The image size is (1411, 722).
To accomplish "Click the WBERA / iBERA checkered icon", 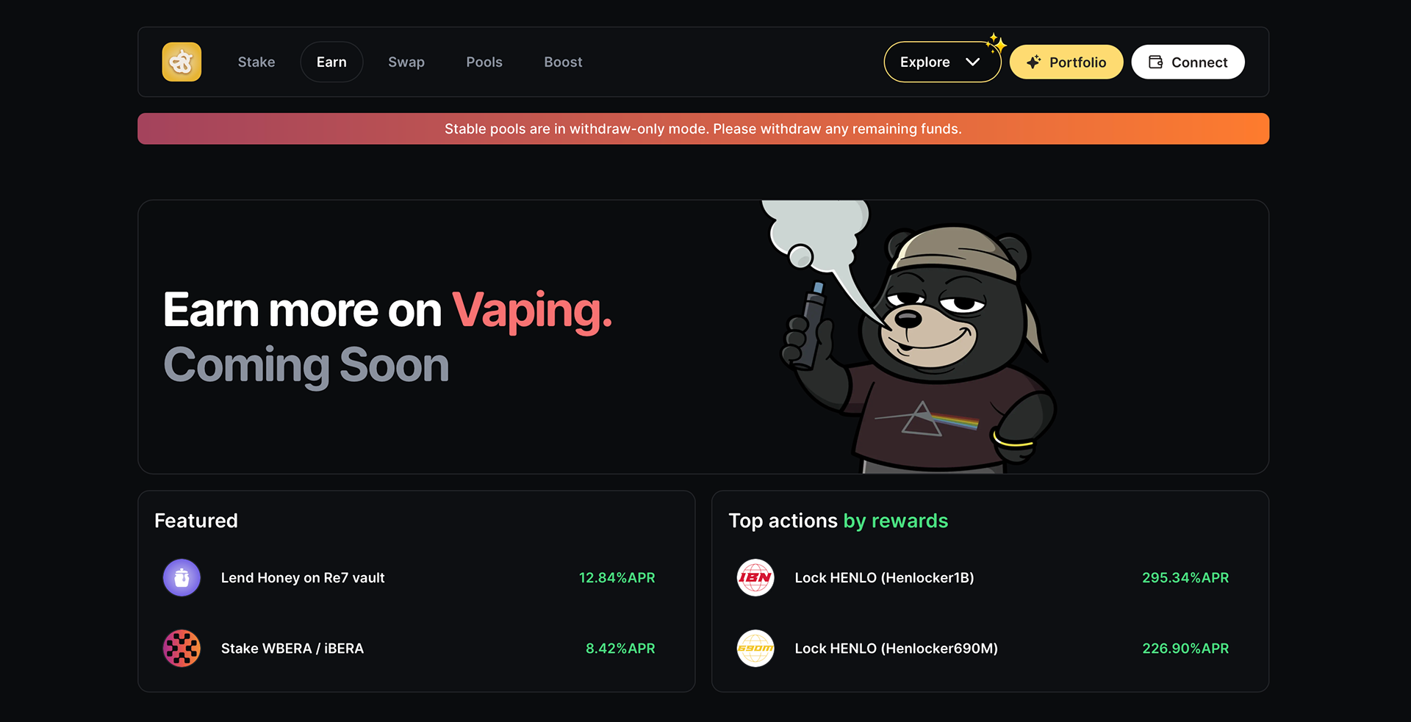I will point(182,648).
